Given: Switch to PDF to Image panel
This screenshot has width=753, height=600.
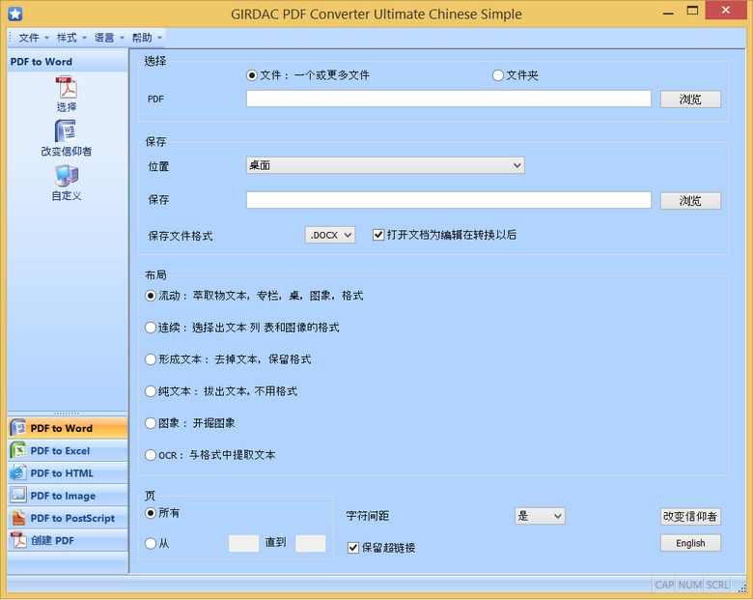Looking at the screenshot, I should pos(68,496).
